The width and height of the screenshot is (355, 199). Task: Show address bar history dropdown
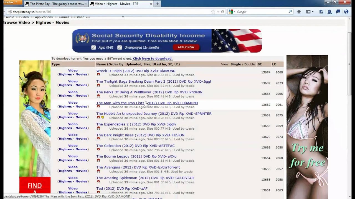pyautogui.click(x=218, y=12)
